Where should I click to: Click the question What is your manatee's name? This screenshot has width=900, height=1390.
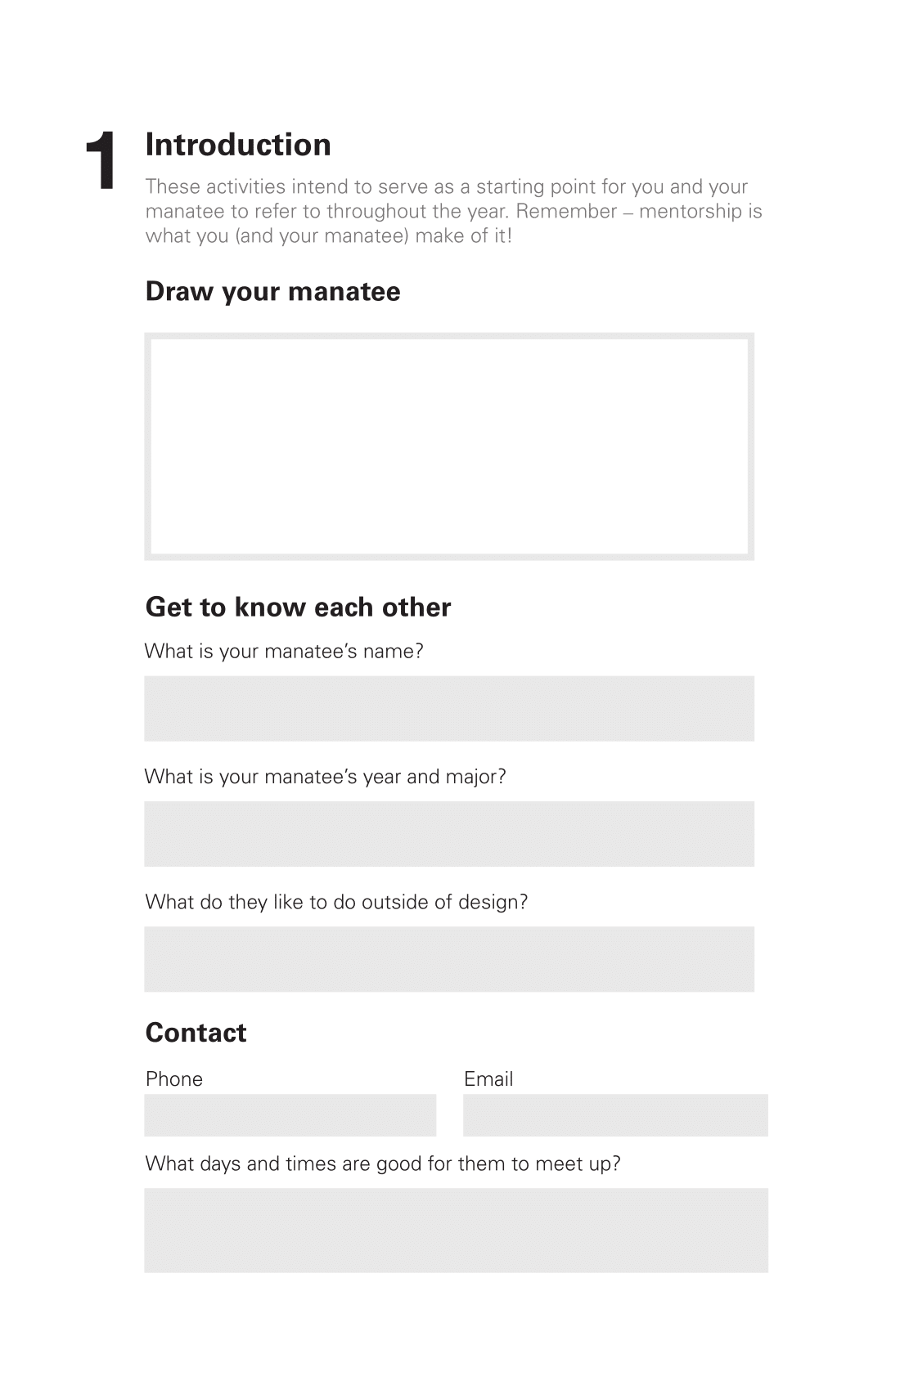(x=284, y=652)
